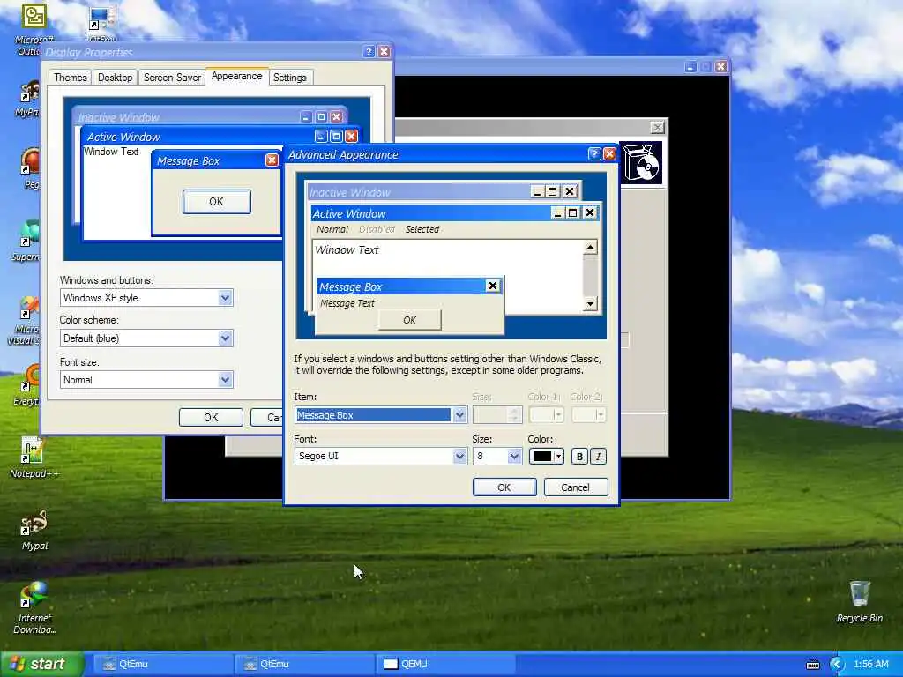903x677 pixels.
Task: Switch to the first QtEmu taskbar button
Action: [161, 664]
